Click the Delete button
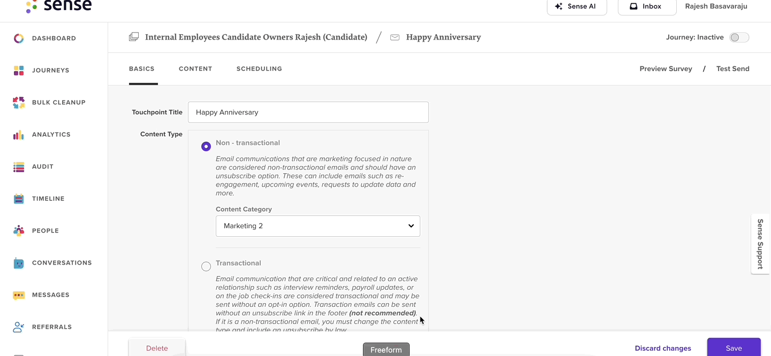Viewport: 771px width, 356px height. click(x=157, y=348)
